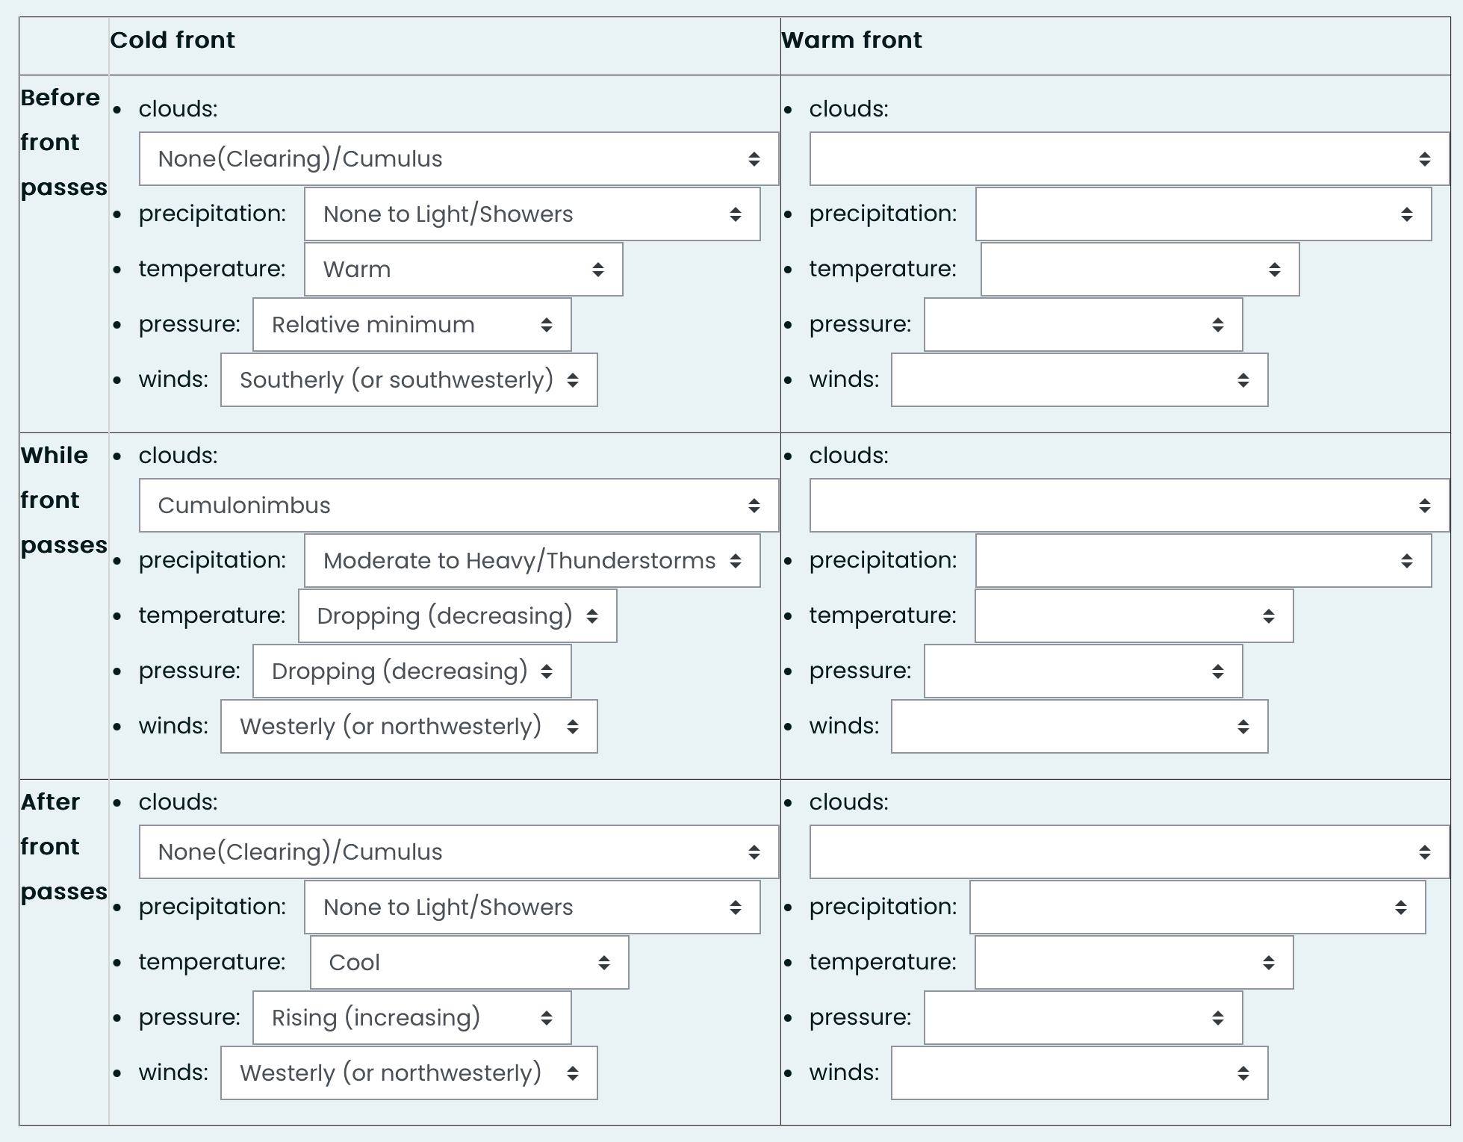The width and height of the screenshot is (1463, 1142).
Task: Select warm front before-passes precipitation dropdown
Action: pyautogui.click(x=1203, y=214)
